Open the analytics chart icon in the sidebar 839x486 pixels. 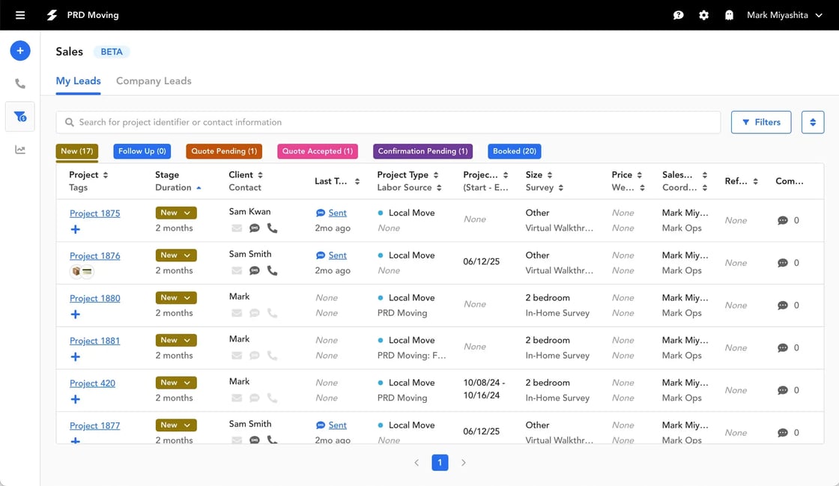(x=19, y=149)
